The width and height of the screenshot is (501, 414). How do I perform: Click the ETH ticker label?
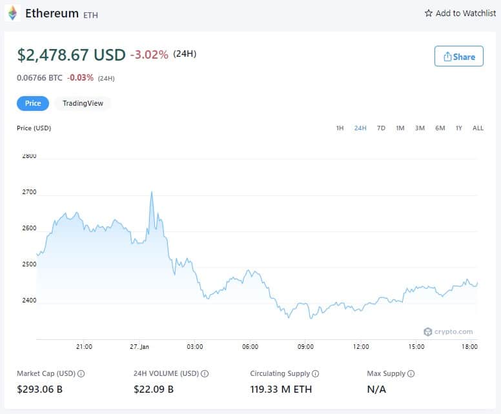pyautogui.click(x=91, y=15)
